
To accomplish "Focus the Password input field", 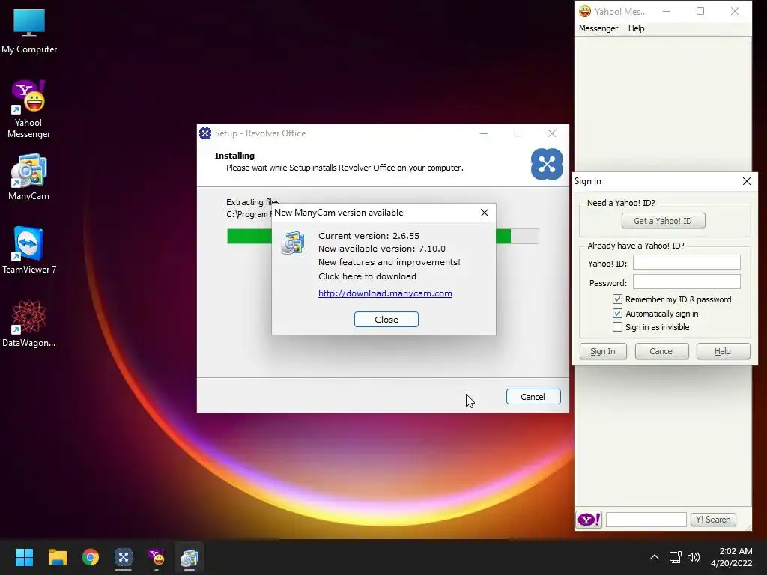I will pos(686,282).
